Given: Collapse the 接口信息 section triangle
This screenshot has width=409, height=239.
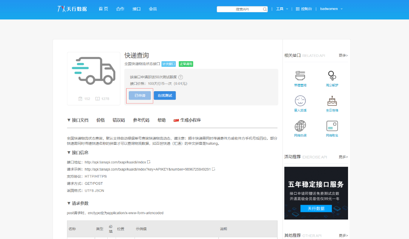Looking at the screenshot, I should tap(69, 152).
